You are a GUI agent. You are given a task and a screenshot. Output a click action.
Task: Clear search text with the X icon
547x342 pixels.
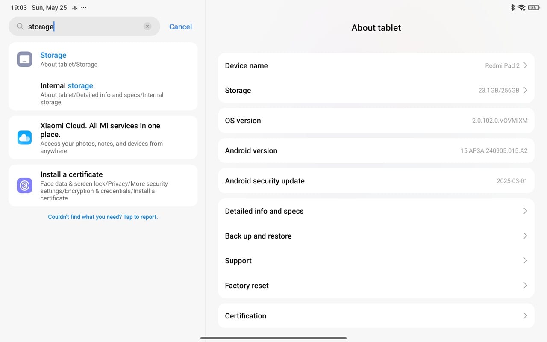pyautogui.click(x=147, y=27)
